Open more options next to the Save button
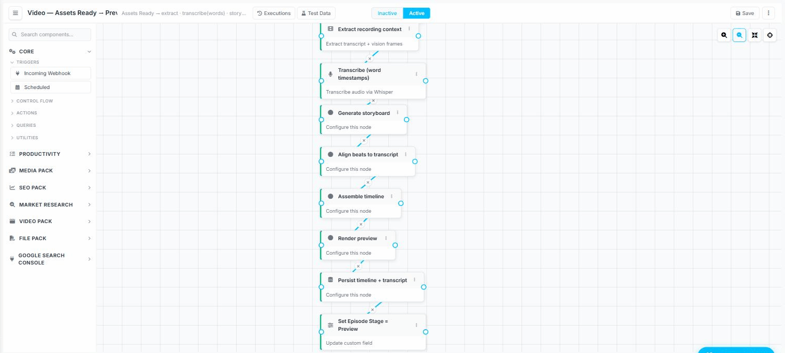Image resolution: width=785 pixels, height=353 pixels. tap(768, 13)
